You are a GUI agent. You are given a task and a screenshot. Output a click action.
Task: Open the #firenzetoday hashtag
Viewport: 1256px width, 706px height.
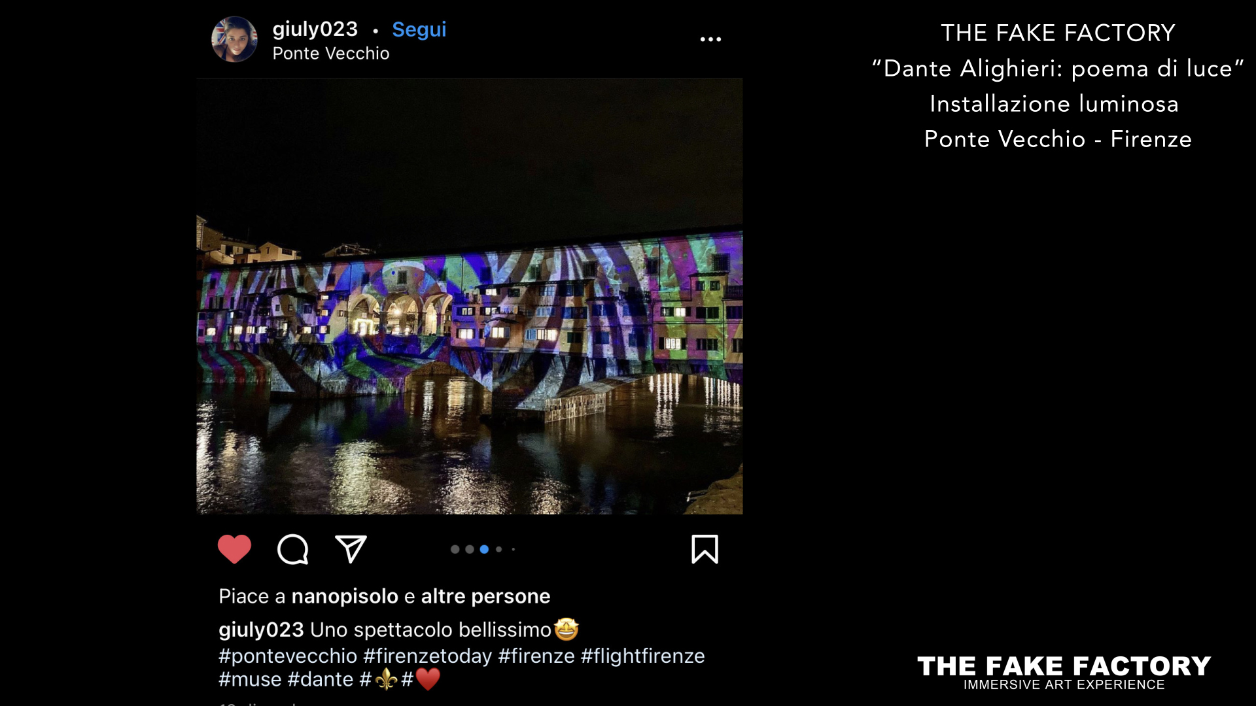pos(427,656)
